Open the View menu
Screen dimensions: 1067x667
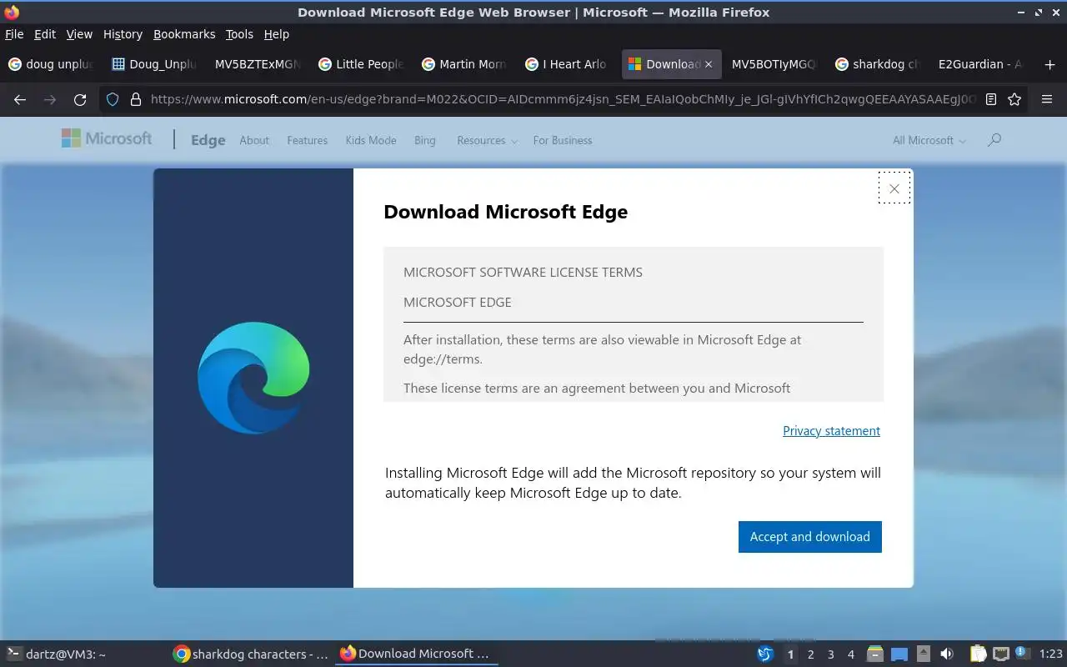(79, 34)
